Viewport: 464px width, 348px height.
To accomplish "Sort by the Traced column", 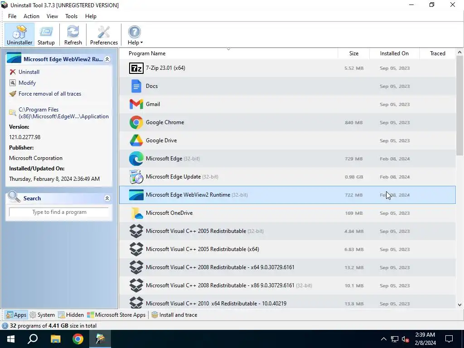I will click(437, 53).
